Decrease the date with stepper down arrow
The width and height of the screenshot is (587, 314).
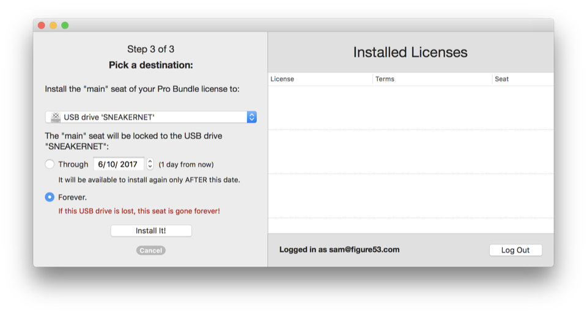150,167
